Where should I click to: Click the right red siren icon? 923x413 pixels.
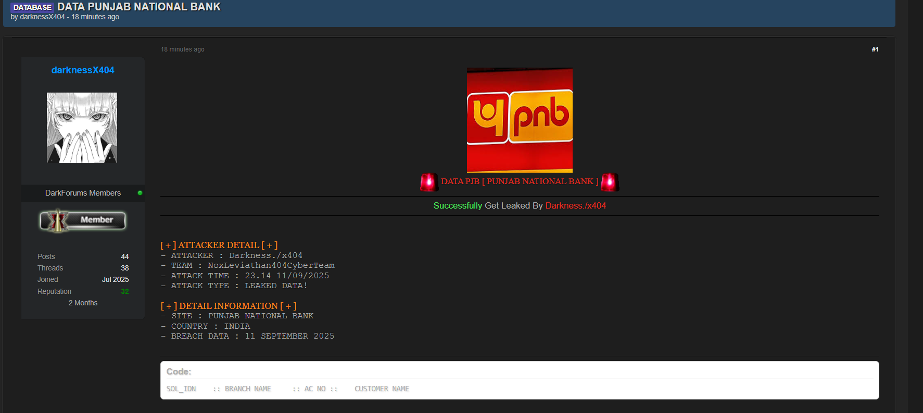click(610, 182)
